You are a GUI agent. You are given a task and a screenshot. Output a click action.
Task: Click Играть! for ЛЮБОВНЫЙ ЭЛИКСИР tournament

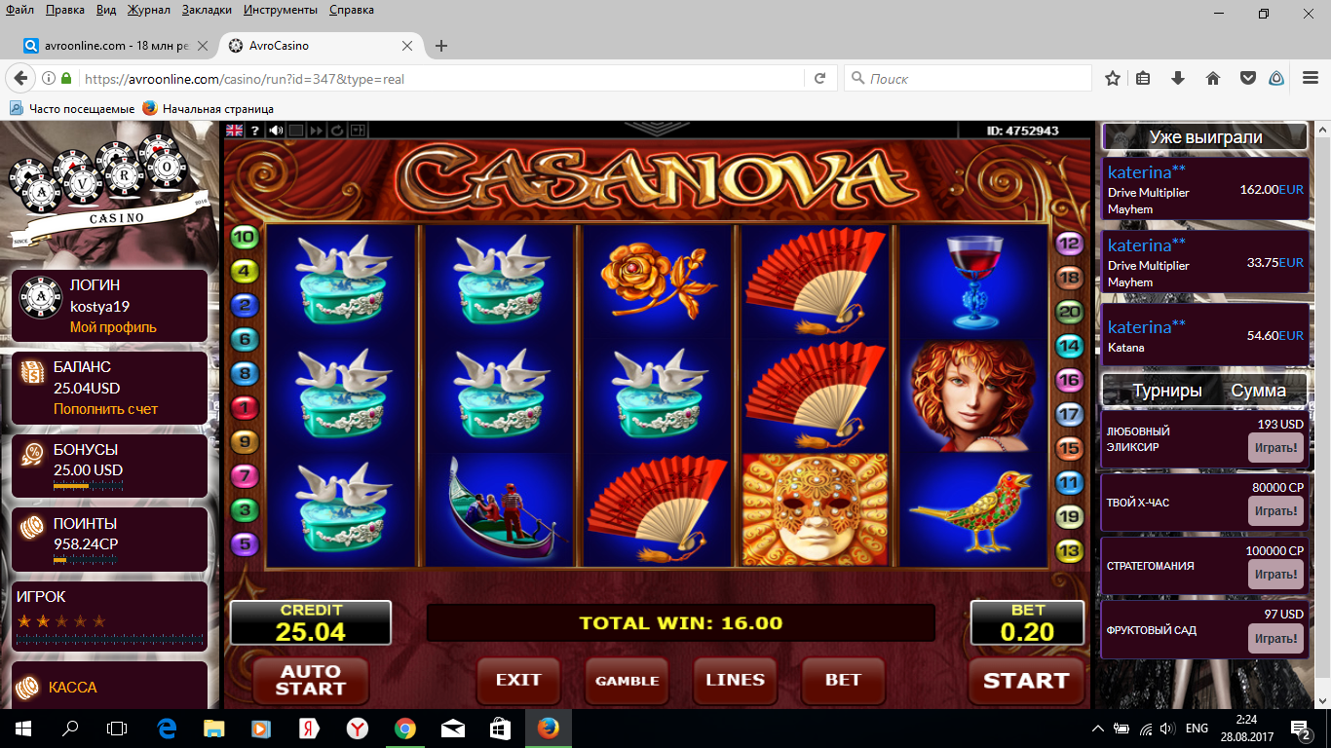pyautogui.click(x=1275, y=447)
